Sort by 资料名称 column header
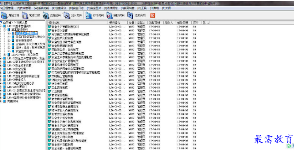This screenshot has height=150, width=296. [x=77, y=23]
